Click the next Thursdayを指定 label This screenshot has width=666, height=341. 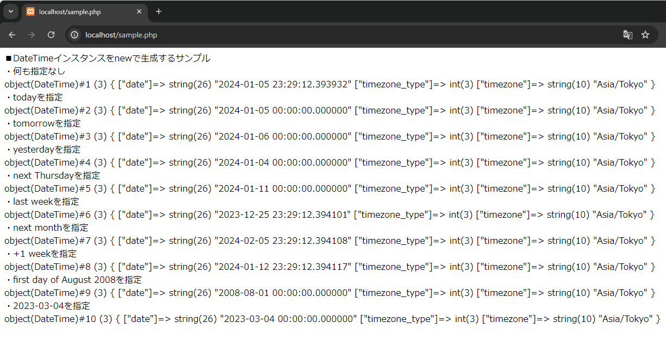pos(53,175)
